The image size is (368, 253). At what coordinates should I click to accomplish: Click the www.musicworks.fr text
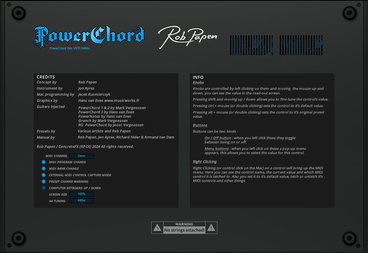tap(121, 101)
